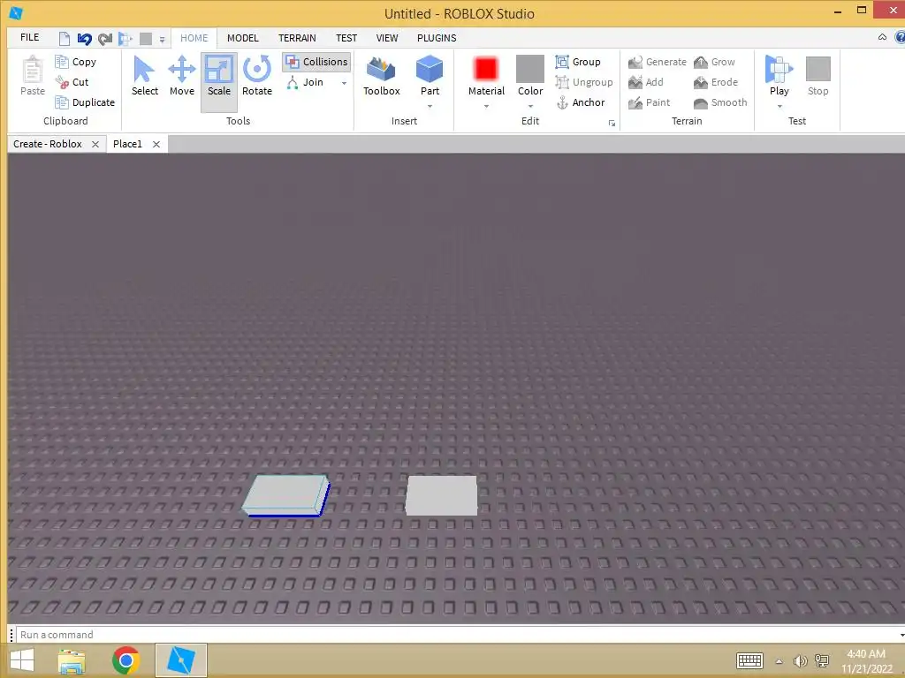Show hidden system tray icons
Image resolution: width=905 pixels, height=678 pixels.
click(779, 661)
